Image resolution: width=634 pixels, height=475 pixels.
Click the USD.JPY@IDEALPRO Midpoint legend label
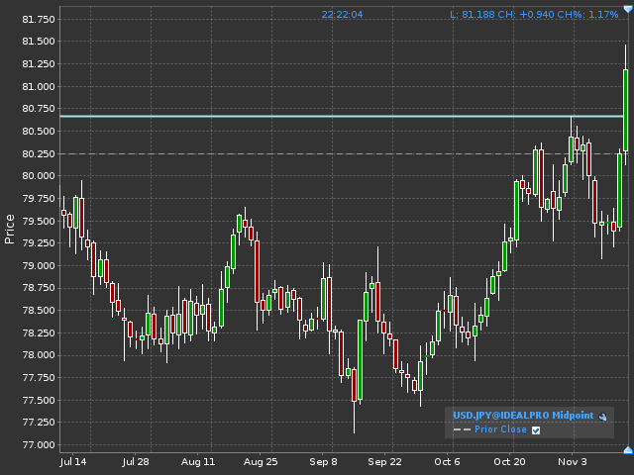523,416
